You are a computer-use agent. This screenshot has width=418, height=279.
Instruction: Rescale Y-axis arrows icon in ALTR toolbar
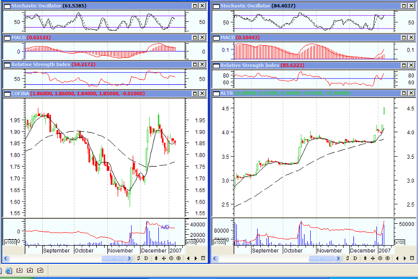365,258
